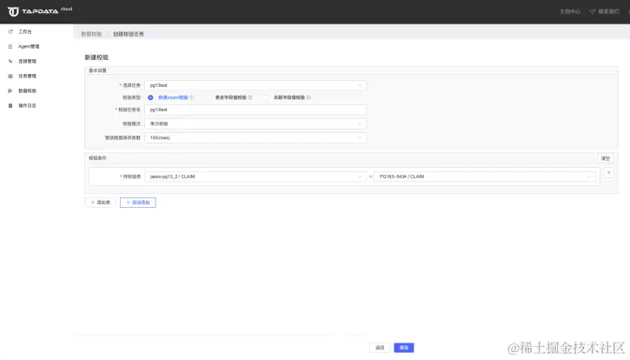Image resolution: width=630 pixels, height=360 pixels.
Task: Click the 保存 save button
Action: pyautogui.click(x=404, y=348)
